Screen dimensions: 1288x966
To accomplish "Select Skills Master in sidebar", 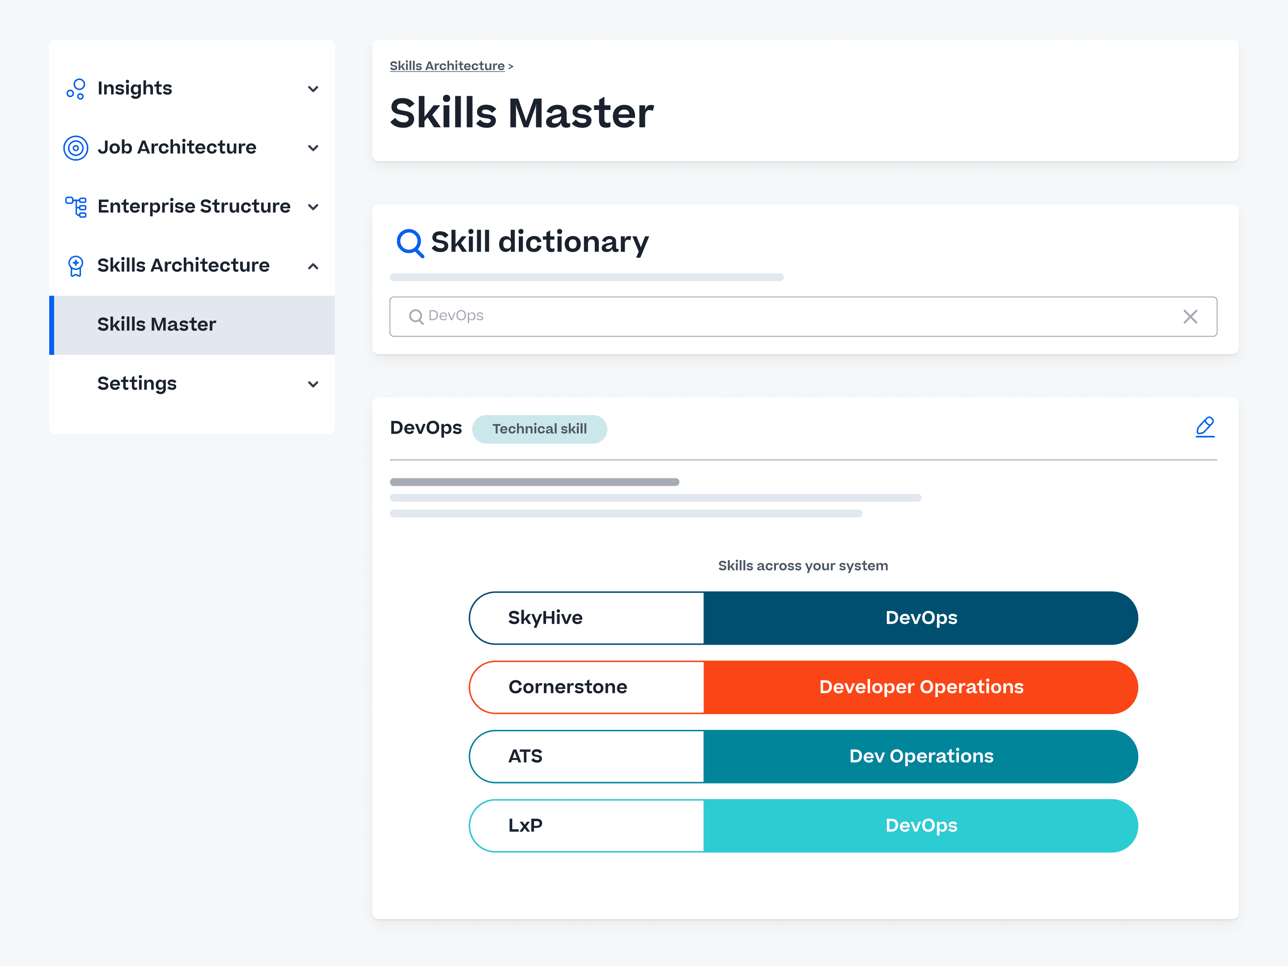I will (157, 325).
